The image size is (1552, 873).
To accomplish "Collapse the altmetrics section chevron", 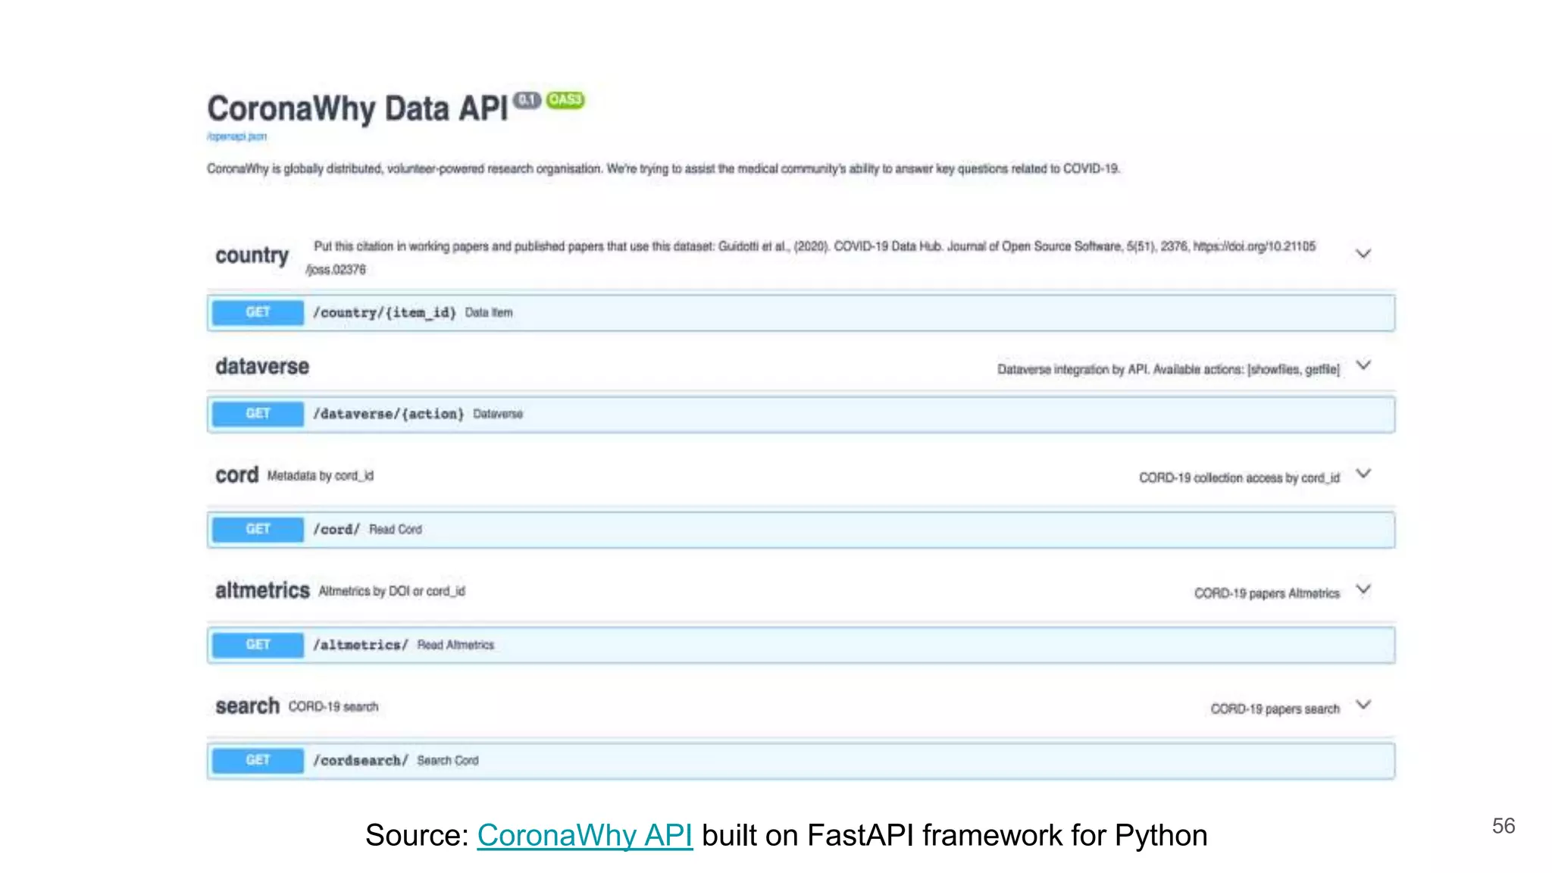I will 1363,590.
